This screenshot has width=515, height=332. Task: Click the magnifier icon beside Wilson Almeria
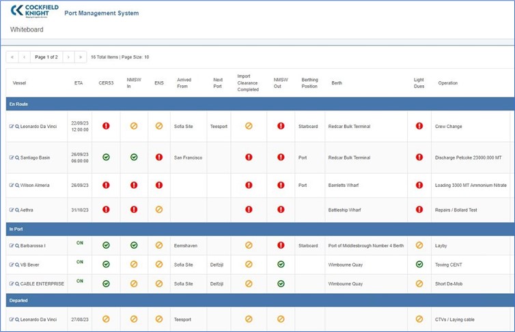(x=17, y=185)
